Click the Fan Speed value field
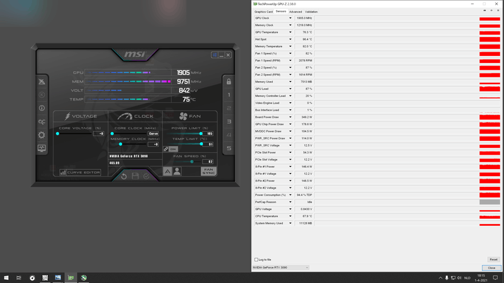 [208, 162]
